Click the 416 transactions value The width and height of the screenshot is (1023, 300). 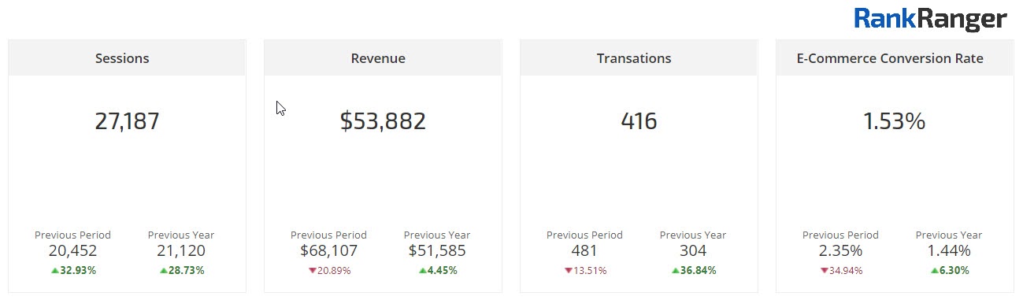coord(639,121)
